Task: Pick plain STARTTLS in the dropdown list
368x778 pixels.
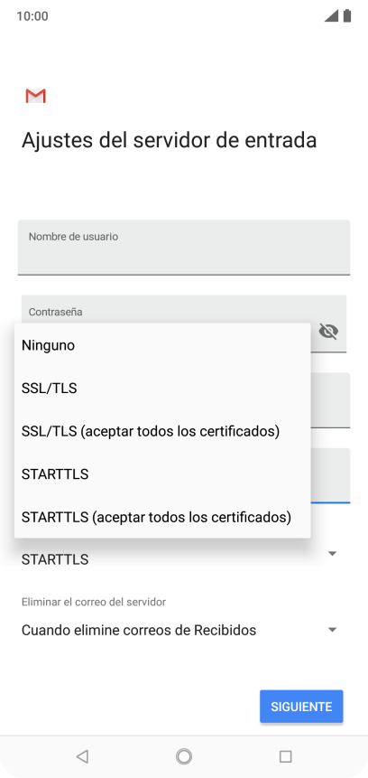Action: 162,474
